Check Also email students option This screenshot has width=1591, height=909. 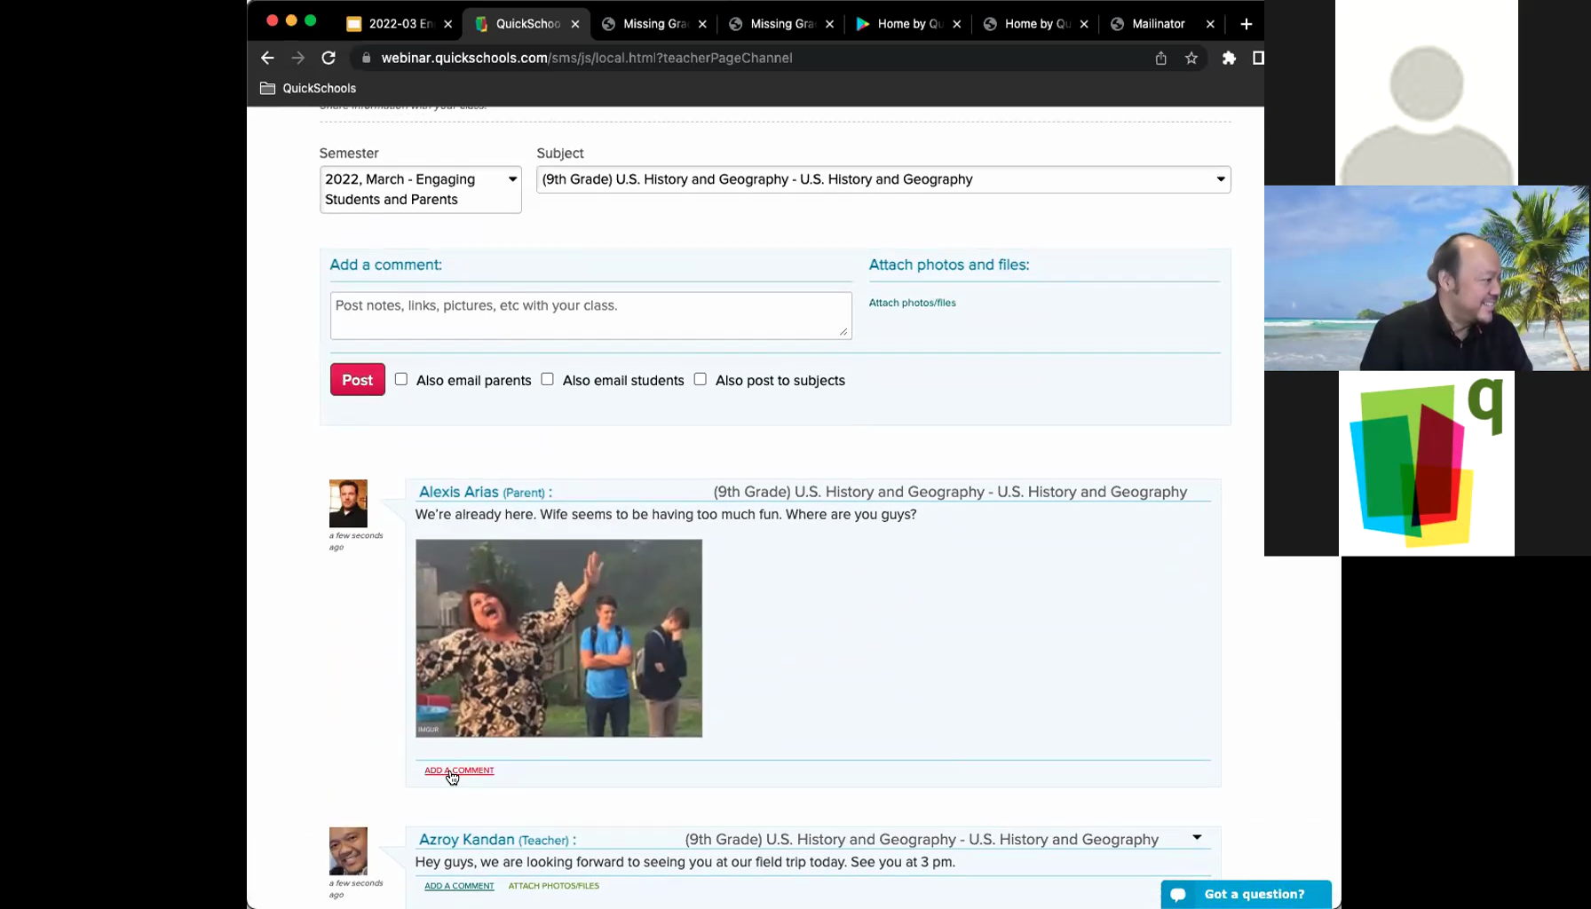[x=548, y=379]
